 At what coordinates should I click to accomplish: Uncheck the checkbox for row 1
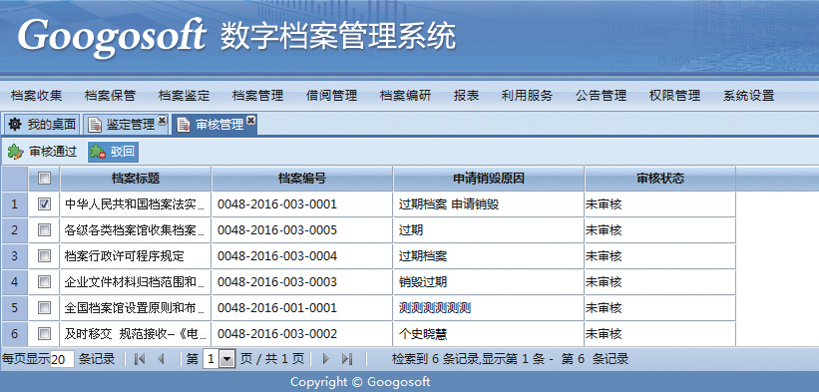click(x=45, y=204)
